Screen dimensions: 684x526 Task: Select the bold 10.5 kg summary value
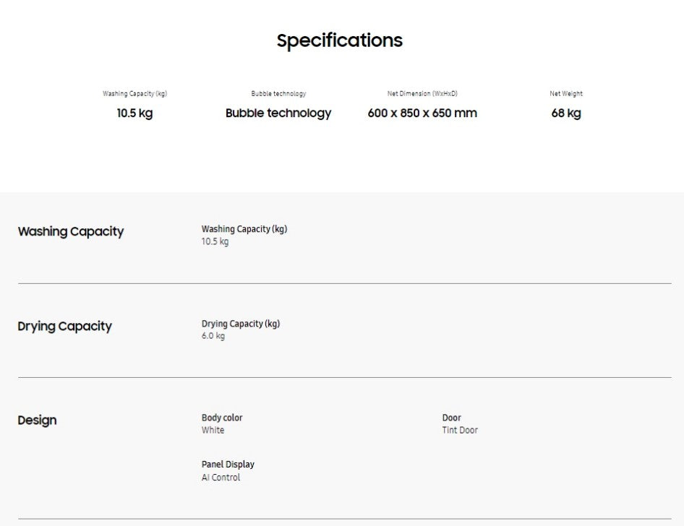134,113
